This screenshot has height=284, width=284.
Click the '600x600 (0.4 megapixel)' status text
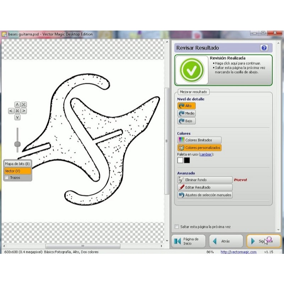point(23,252)
